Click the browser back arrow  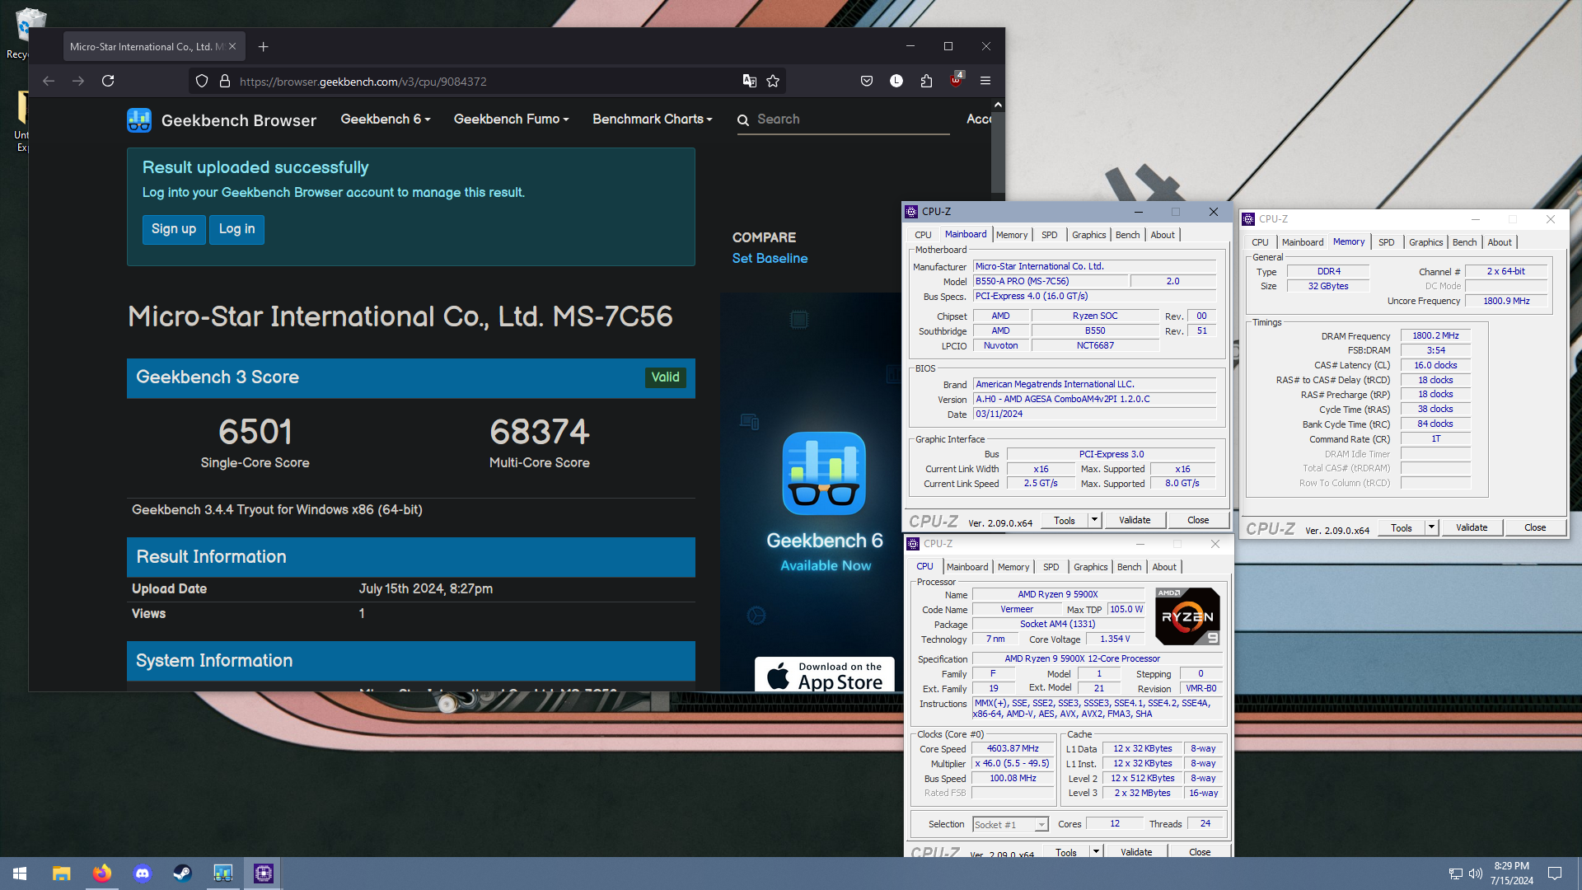[x=49, y=81]
